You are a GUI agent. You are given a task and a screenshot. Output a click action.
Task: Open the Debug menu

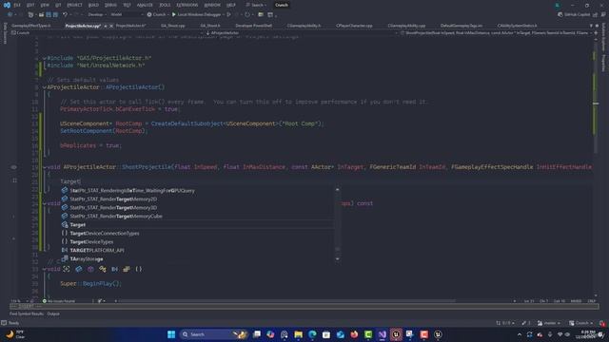pyautogui.click(x=110, y=5)
